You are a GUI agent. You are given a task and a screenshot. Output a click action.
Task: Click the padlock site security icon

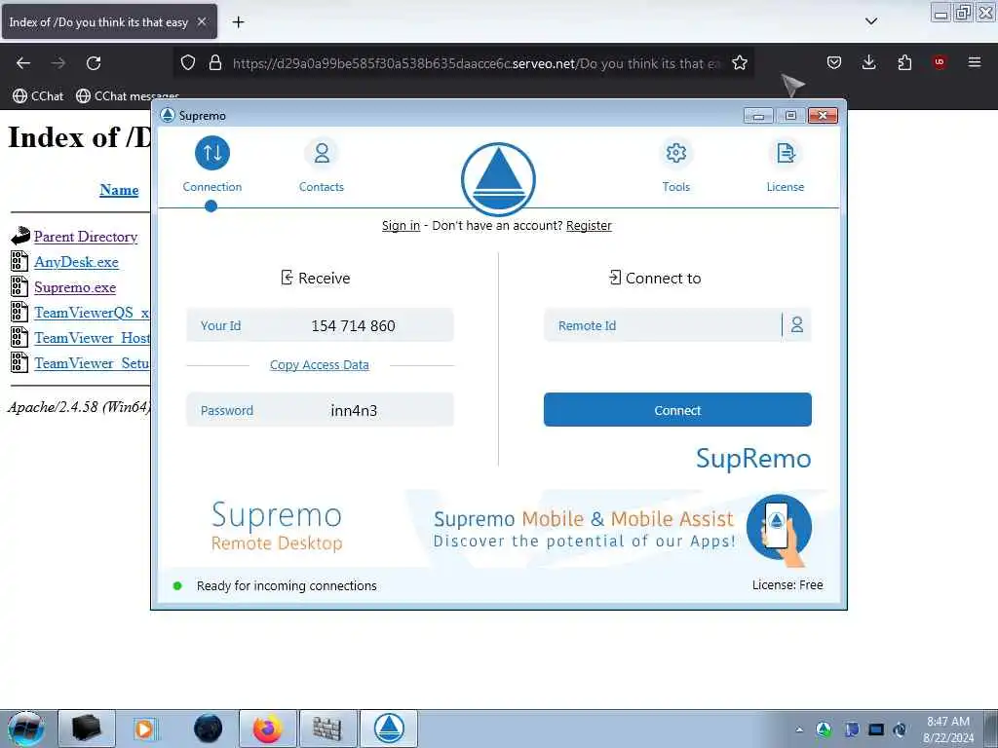[x=215, y=62]
